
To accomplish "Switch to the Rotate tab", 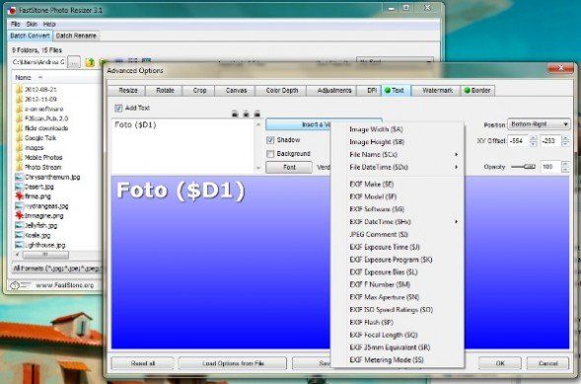I will click(165, 91).
